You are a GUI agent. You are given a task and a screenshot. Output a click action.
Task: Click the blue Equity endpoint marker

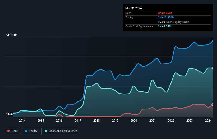(x=213, y=41)
